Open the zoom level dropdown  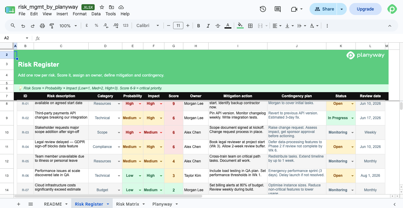68,26
